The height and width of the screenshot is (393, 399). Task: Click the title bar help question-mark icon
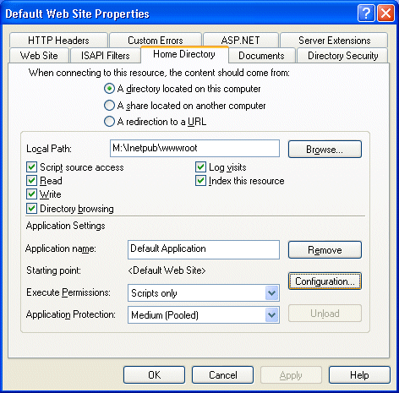(366, 14)
